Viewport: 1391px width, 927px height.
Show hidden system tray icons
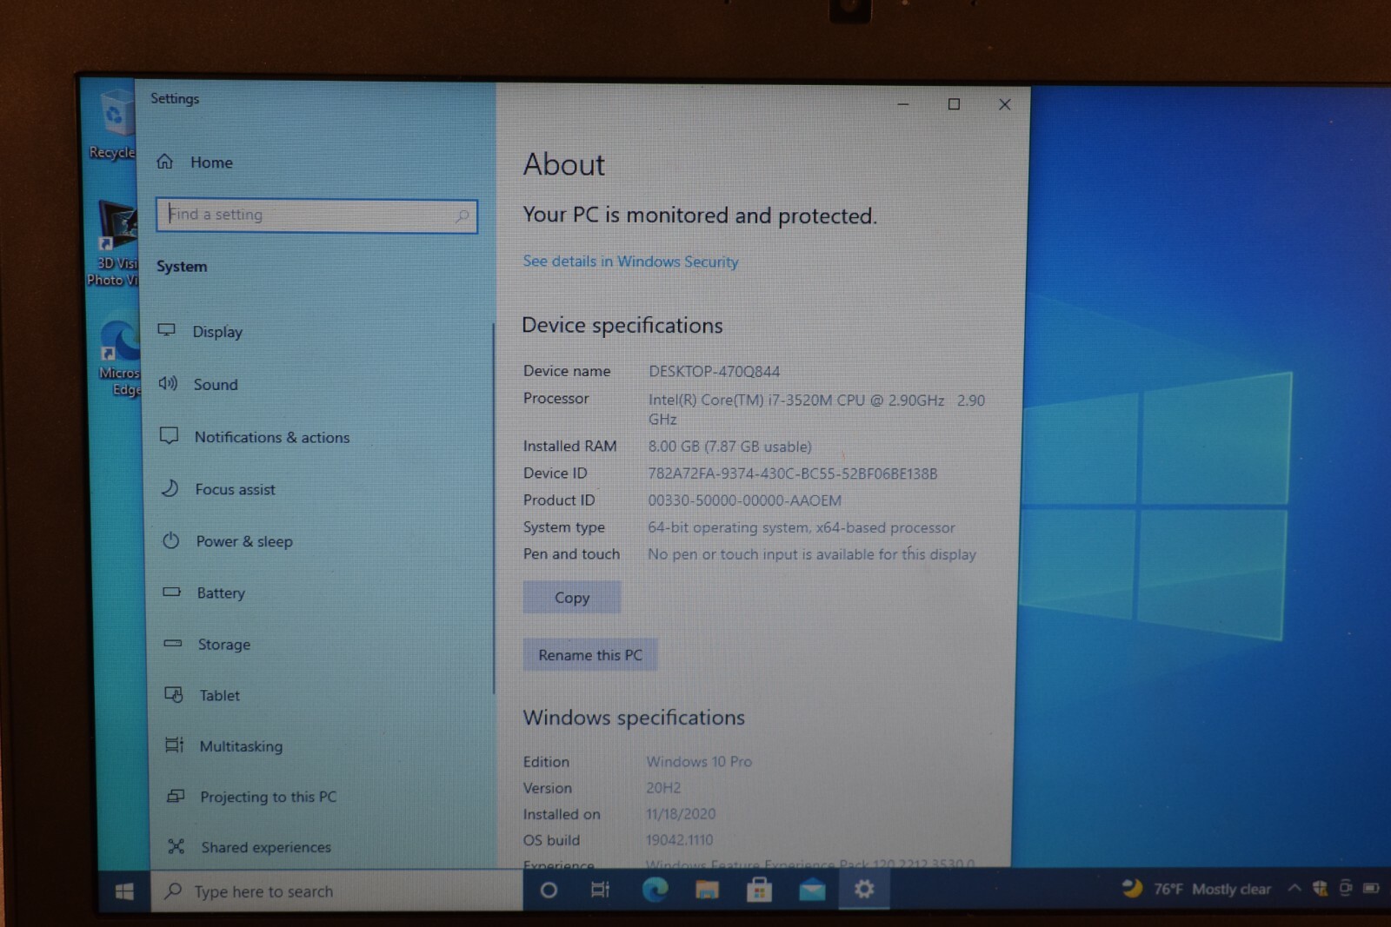point(1294,888)
